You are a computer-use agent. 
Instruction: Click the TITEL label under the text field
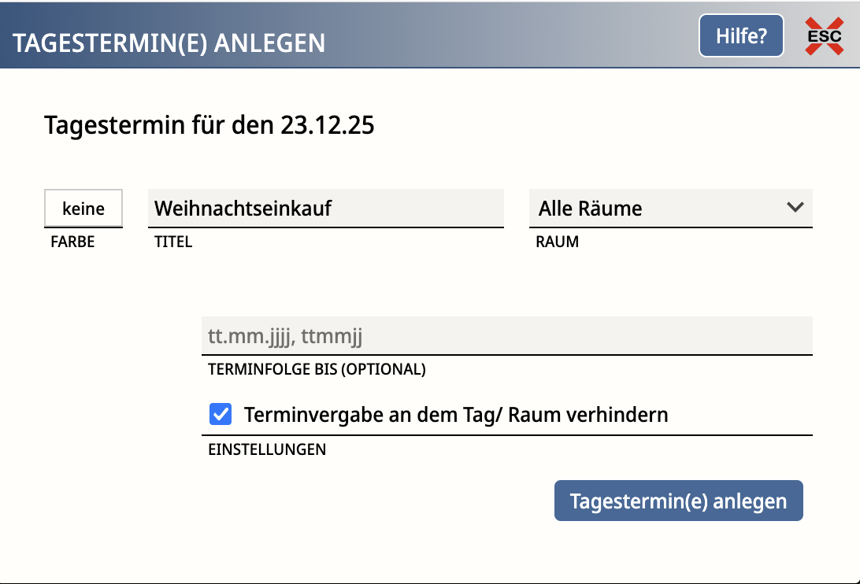(173, 242)
